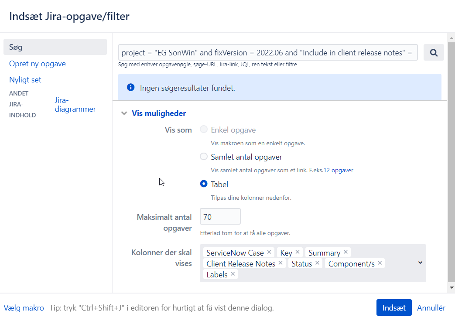Click the Component/s tag label
Image resolution: width=455 pixels, height=321 pixels.
352,264
